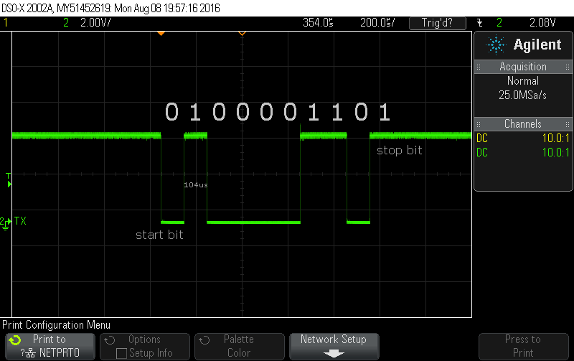Click the trigger source 2 indicator

click(x=499, y=23)
